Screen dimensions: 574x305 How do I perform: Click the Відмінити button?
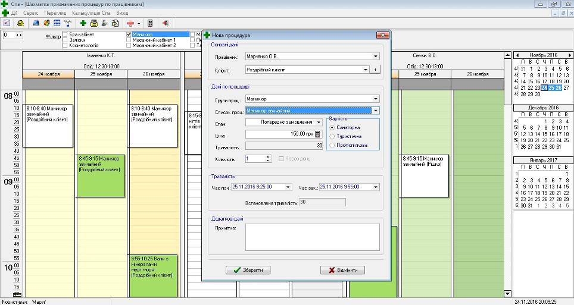(x=342, y=271)
